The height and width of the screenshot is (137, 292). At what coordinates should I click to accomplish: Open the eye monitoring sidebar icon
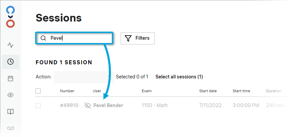click(x=10, y=95)
